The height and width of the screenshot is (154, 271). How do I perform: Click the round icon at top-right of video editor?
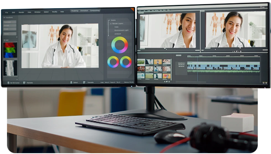pos(262,7)
